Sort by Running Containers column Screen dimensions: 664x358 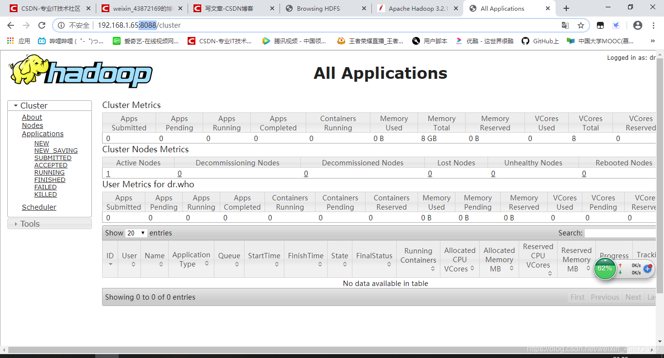(x=418, y=259)
